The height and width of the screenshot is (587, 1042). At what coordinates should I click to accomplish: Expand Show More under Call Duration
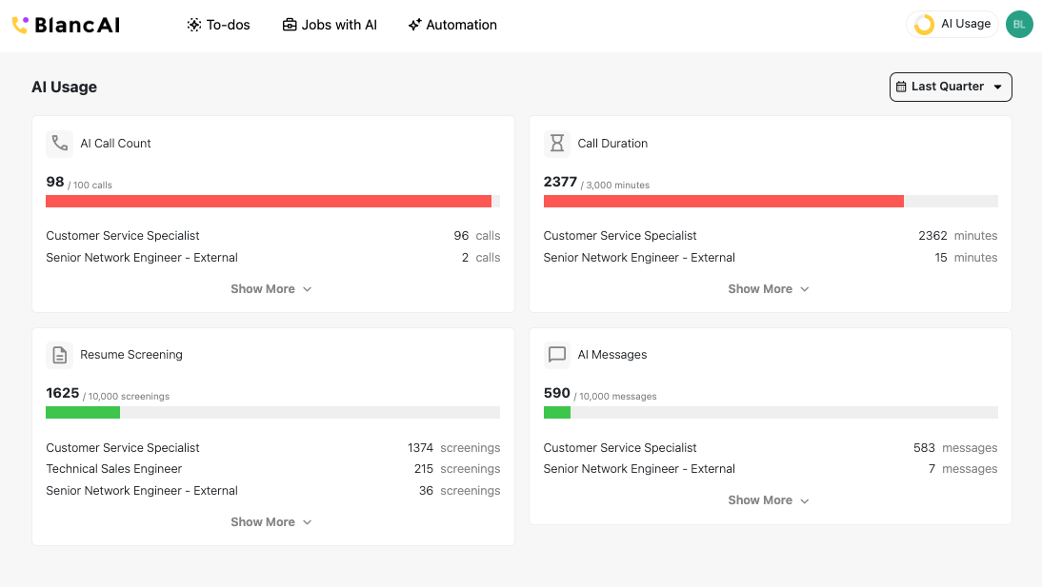(769, 289)
